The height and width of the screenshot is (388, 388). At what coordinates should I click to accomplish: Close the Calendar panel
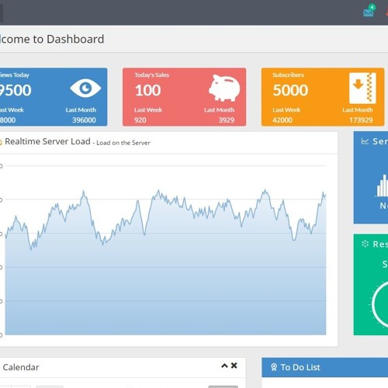click(234, 365)
